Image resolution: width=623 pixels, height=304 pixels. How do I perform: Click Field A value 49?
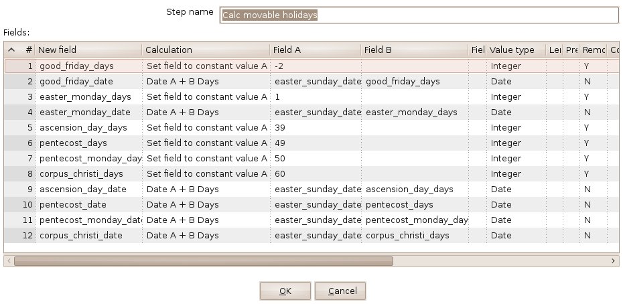pos(316,143)
